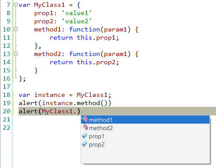Viewport: 216px width, 168px height.
Task: Select method1 from the autocomplete list
Action: [x=145, y=120]
